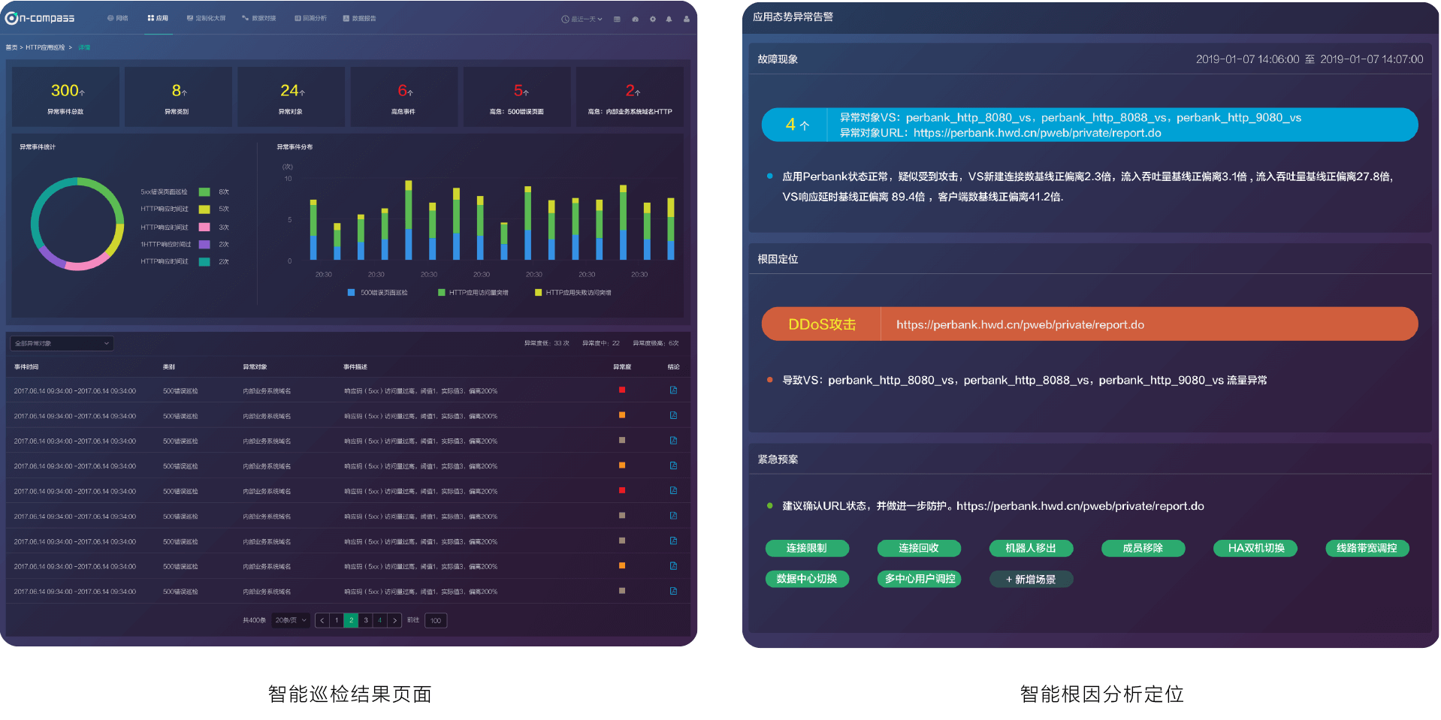Open conclusion report icon in last table row
This screenshot has width=1441, height=720.
click(x=673, y=592)
